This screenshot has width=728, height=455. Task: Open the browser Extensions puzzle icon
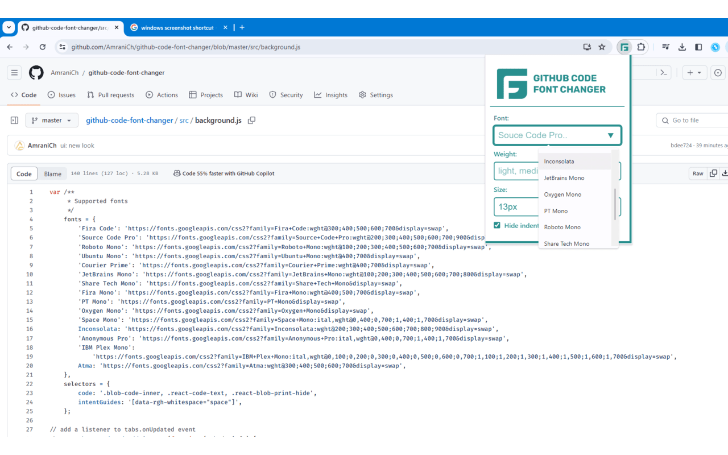pos(641,47)
